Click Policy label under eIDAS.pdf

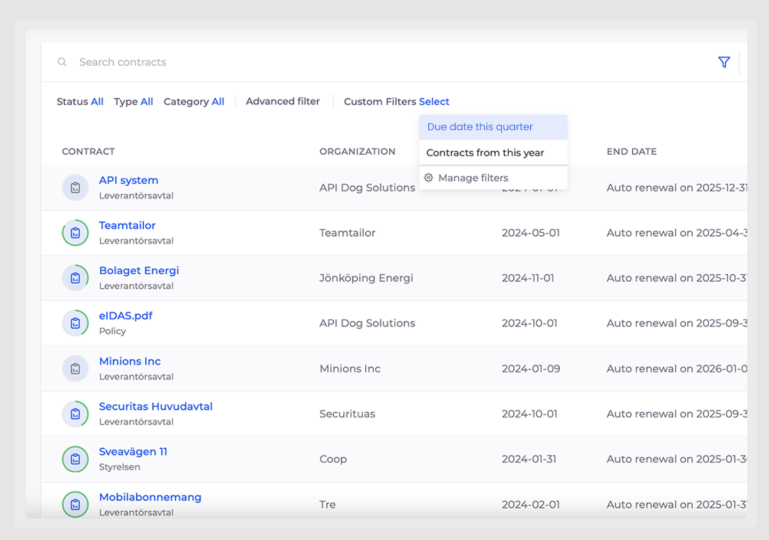pos(113,331)
